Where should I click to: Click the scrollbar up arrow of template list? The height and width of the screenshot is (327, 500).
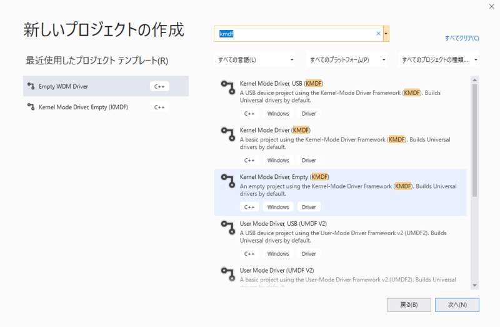474,80
